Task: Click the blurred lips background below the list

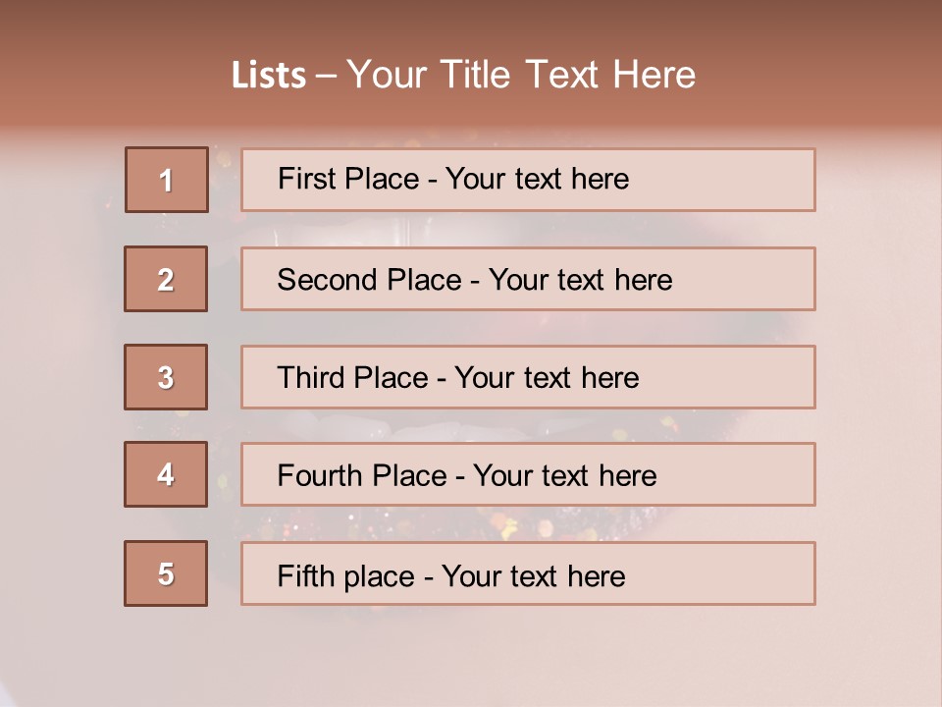Action: (469, 655)
